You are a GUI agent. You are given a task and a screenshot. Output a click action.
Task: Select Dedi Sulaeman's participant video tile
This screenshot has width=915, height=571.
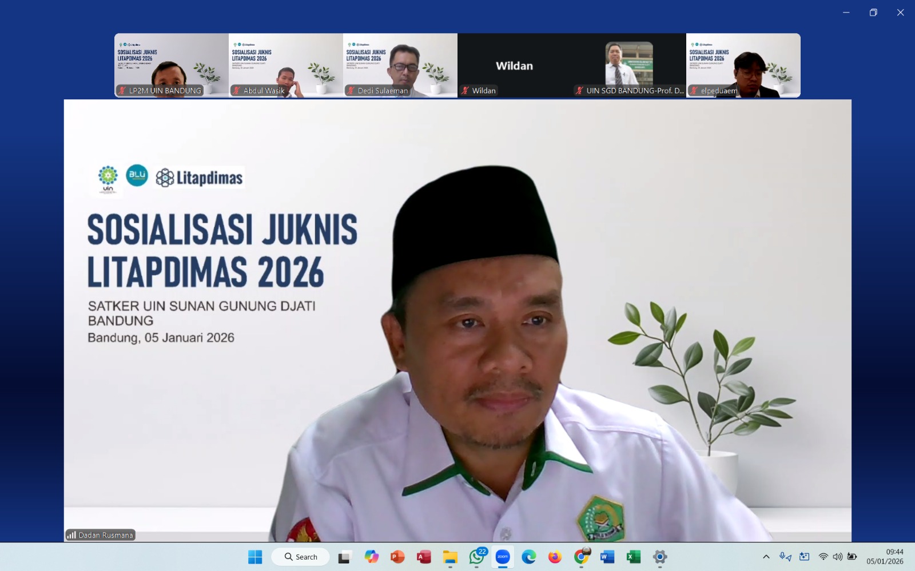400,65
